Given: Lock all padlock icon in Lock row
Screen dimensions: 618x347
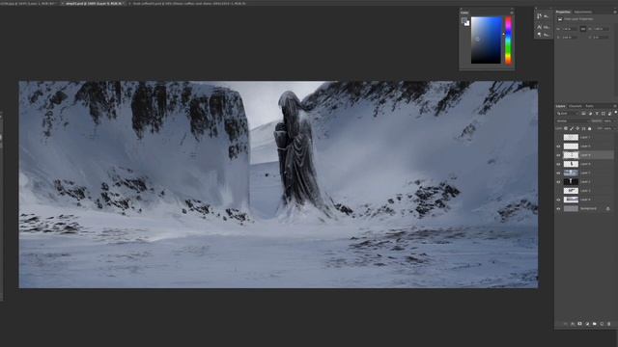Looking at the screenshot, I should point(590,128).
